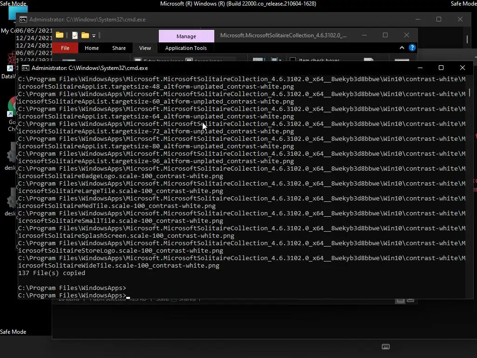The image size is (477, 358).
Task: Click the front console title 'Administrator: C:\Windows\System32\cmd.exe'
Action: 90,68
